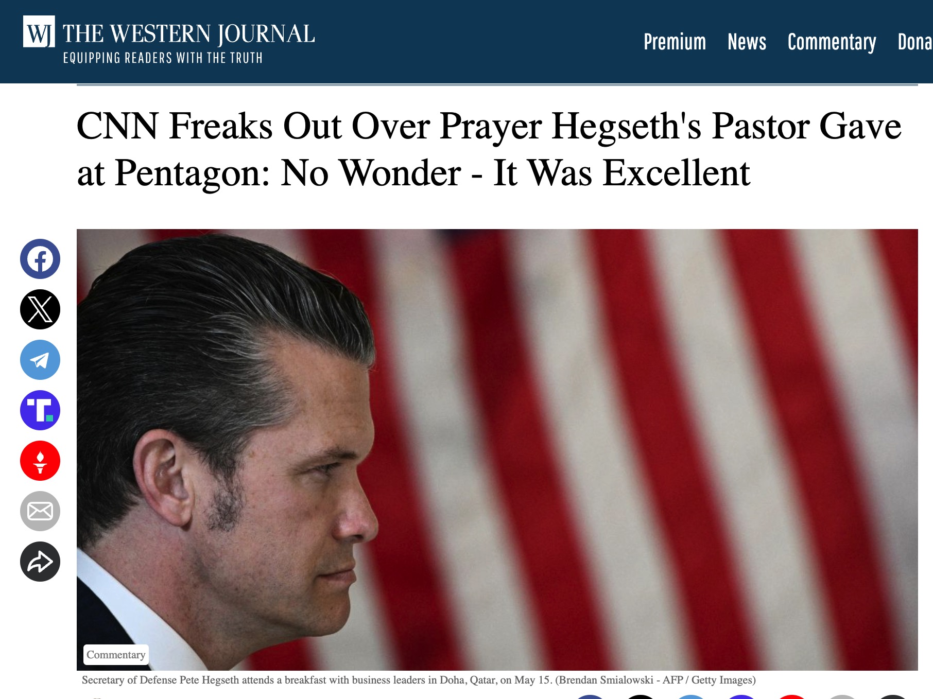Viewport: 933px width, 699px height.
Task: Share via red torch sidebar icon
Action: point(40,461)
